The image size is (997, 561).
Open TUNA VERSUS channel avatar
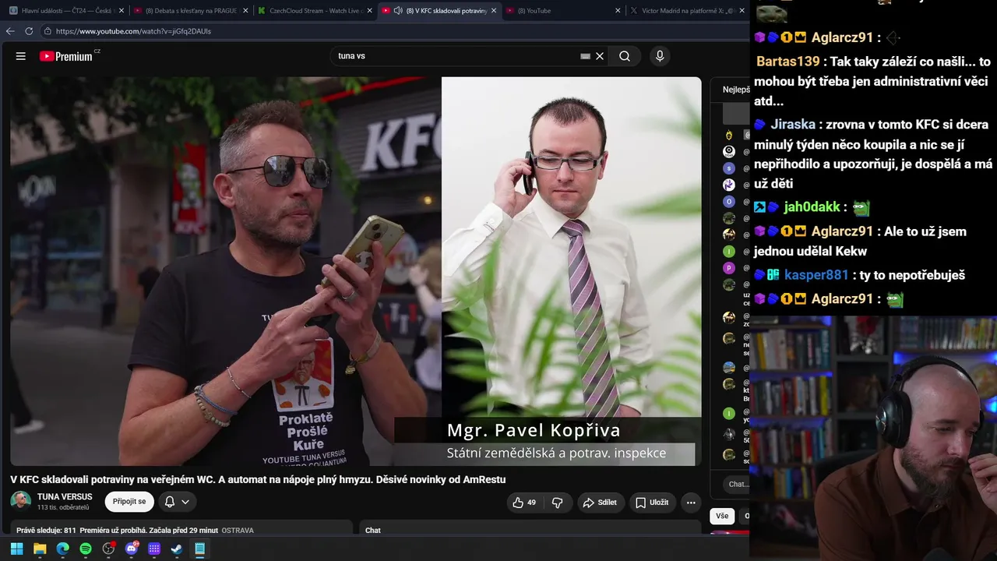coord(21,500)
